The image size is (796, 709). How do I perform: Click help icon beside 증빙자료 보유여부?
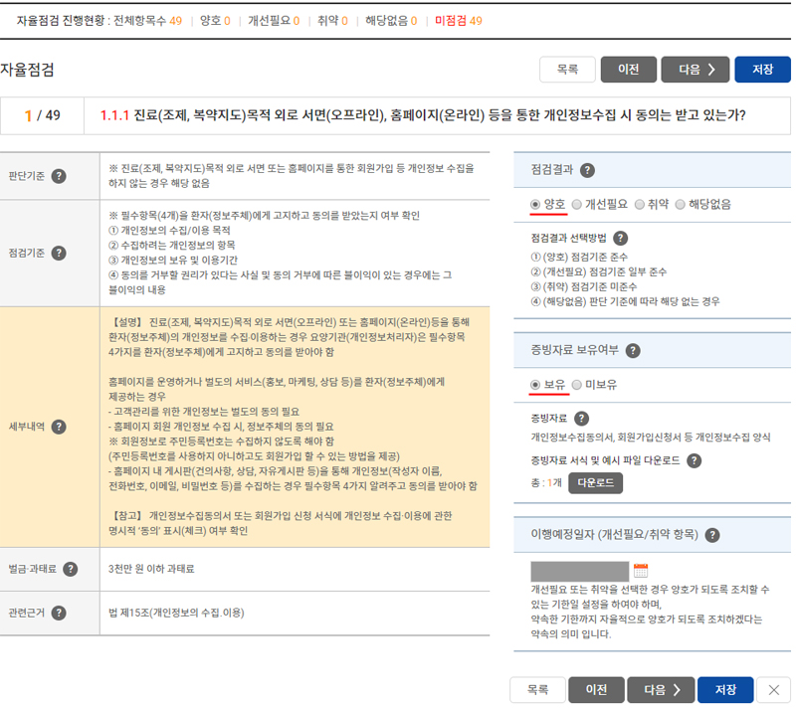pos(633,350)
